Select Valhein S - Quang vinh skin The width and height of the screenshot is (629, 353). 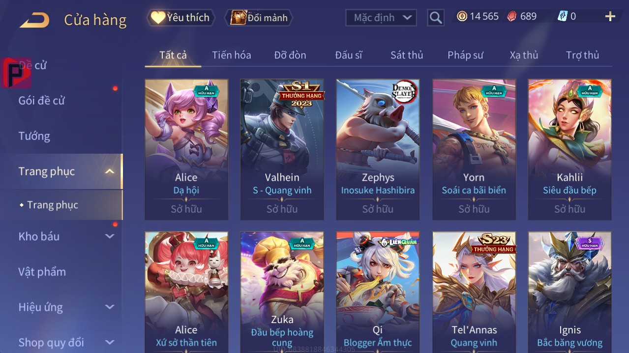(282, 150)
